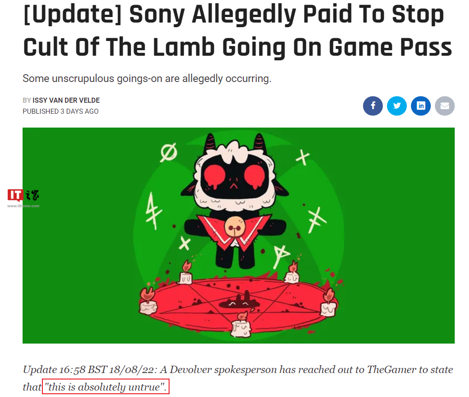Click the "Published 3 days ago" timestamp
This screenshot has height=397, width=469.
coord(60,111)
